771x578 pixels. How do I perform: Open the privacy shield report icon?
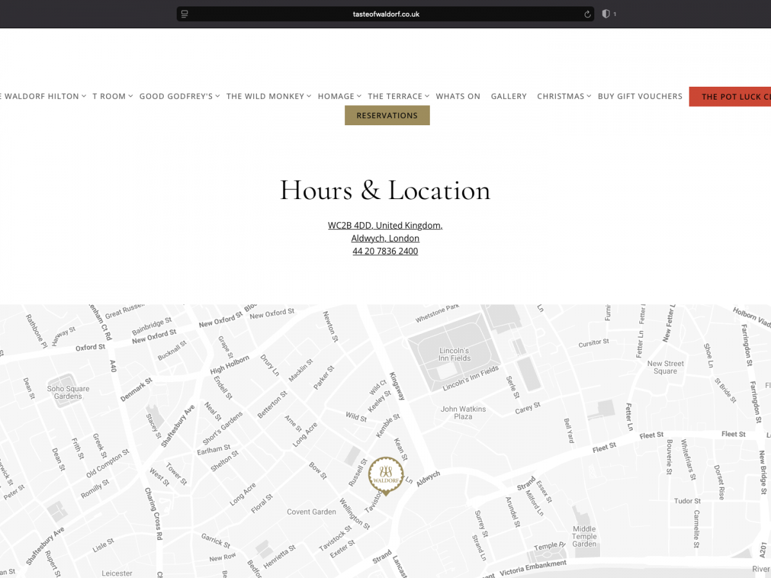coord(606,14)
